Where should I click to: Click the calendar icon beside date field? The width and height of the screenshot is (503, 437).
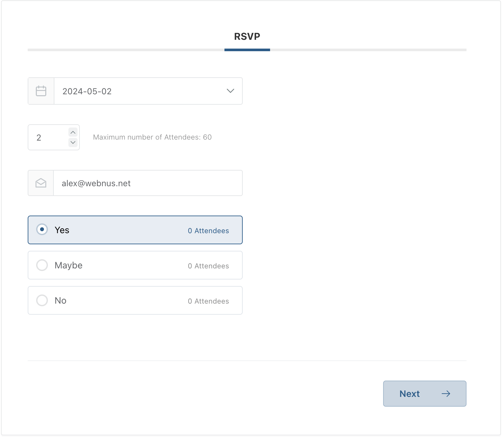[41, 91]
